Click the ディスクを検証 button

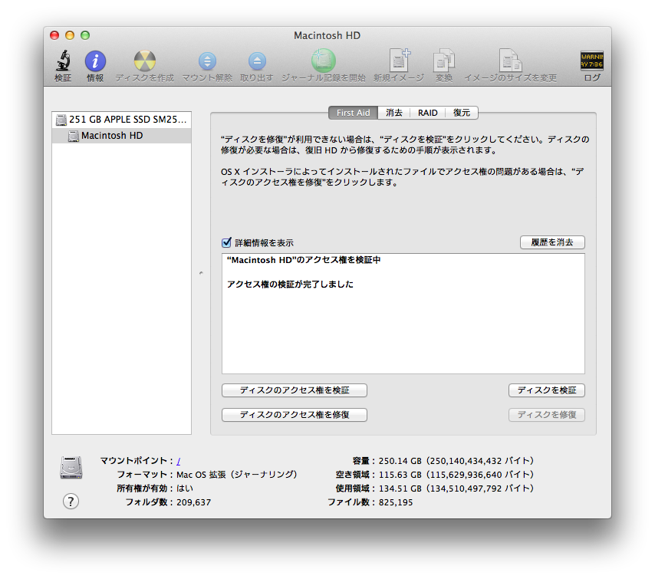pos(547,390)
